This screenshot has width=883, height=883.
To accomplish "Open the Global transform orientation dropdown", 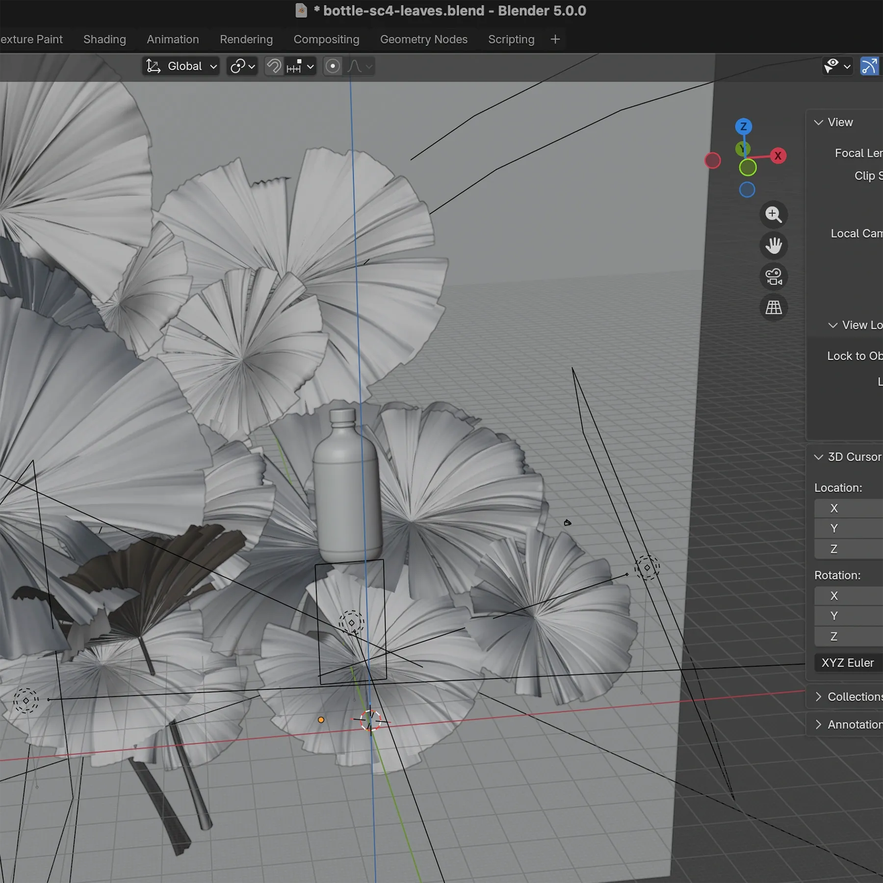I will 181,66.
